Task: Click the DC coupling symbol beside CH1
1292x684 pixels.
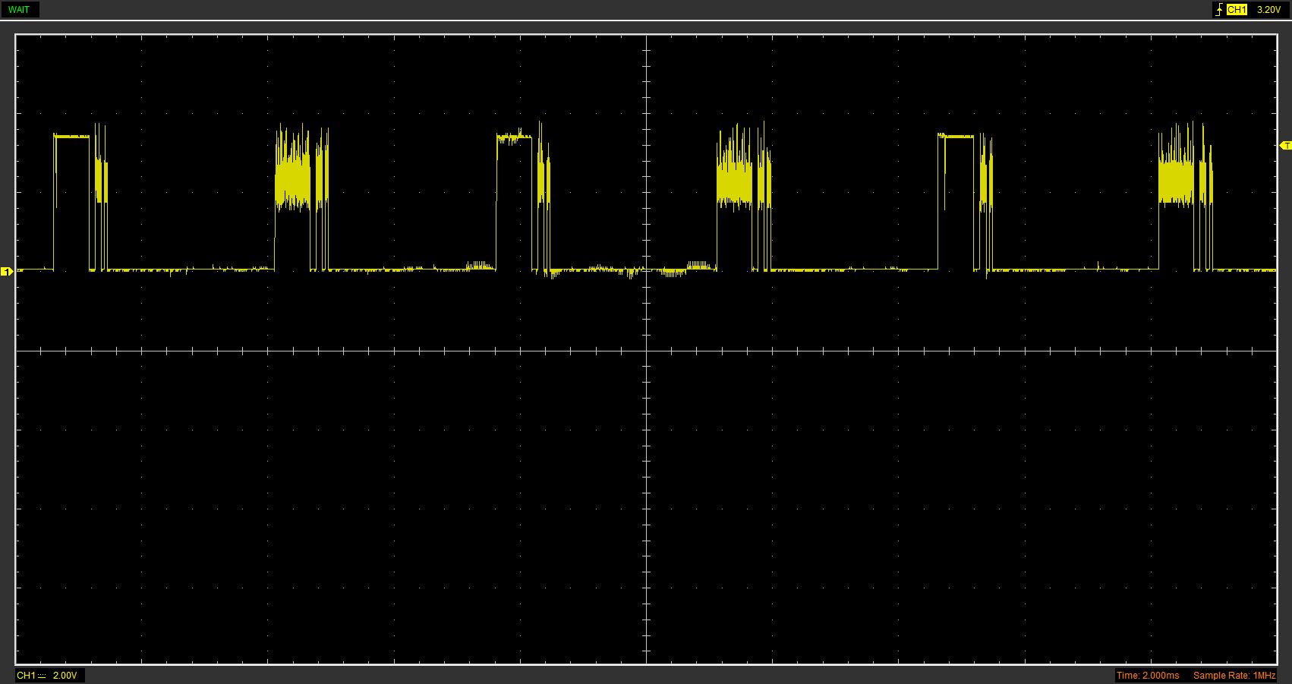Action: click(x=42, y=675)
